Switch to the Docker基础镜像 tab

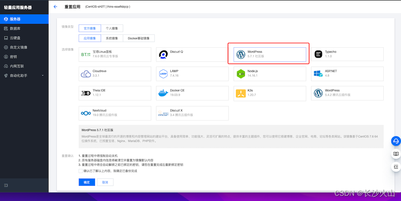[x=139, y=38]
